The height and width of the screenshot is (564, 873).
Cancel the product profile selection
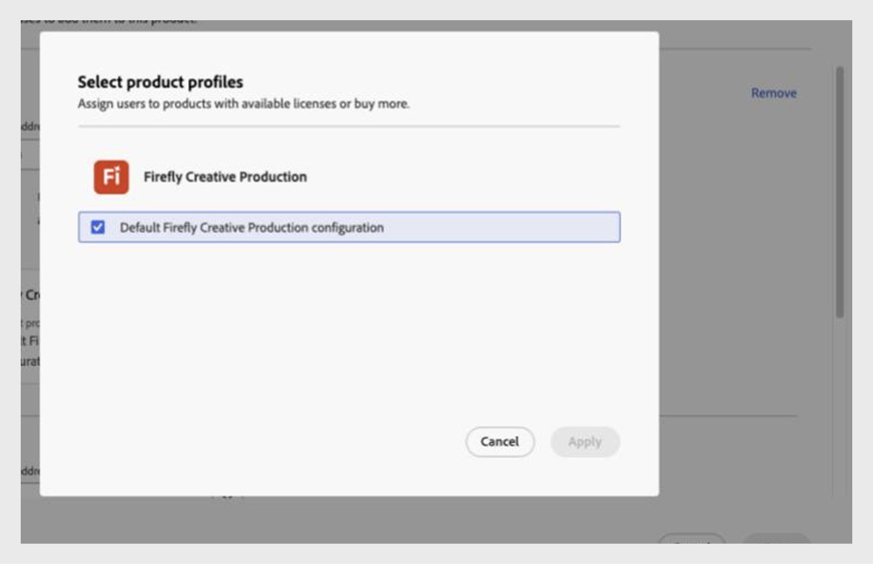pyautogui.click(x=500, y=442)
